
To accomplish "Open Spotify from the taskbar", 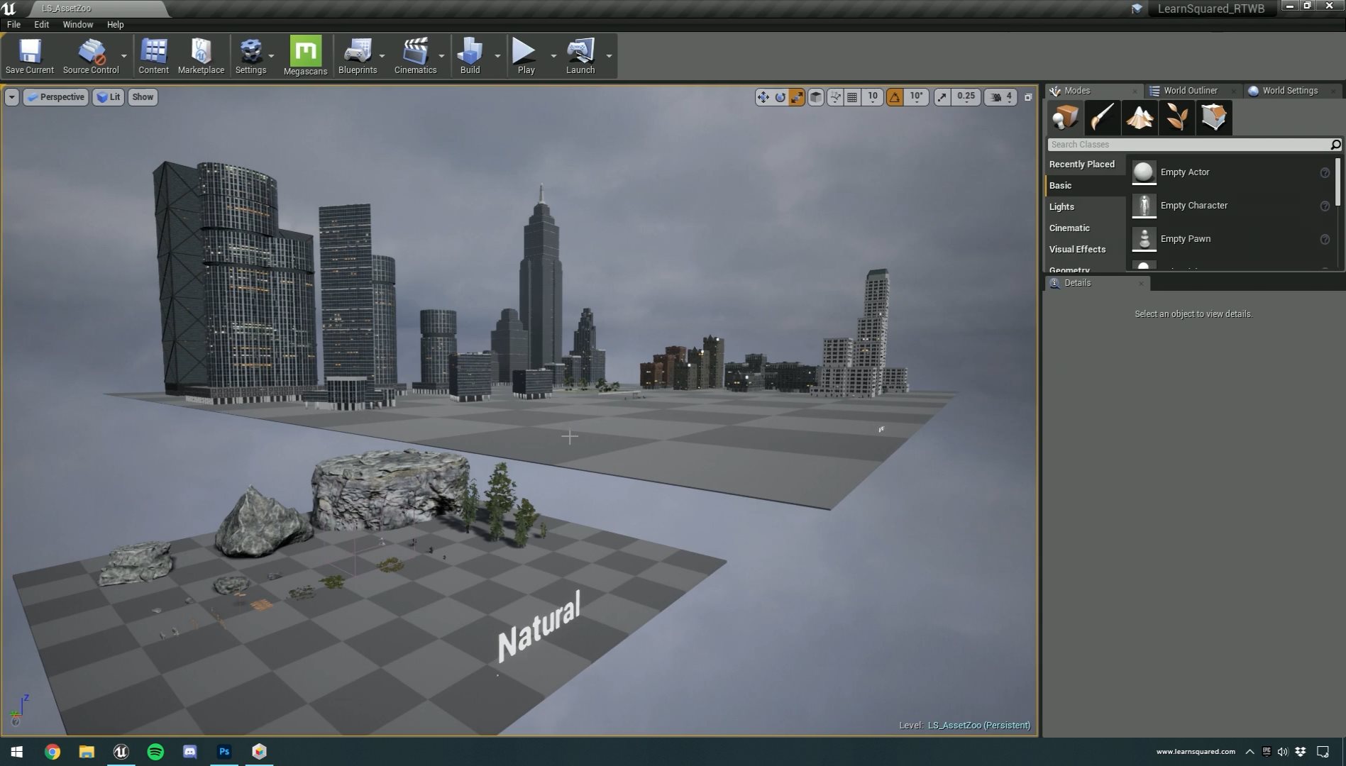I will click(155, 752).
